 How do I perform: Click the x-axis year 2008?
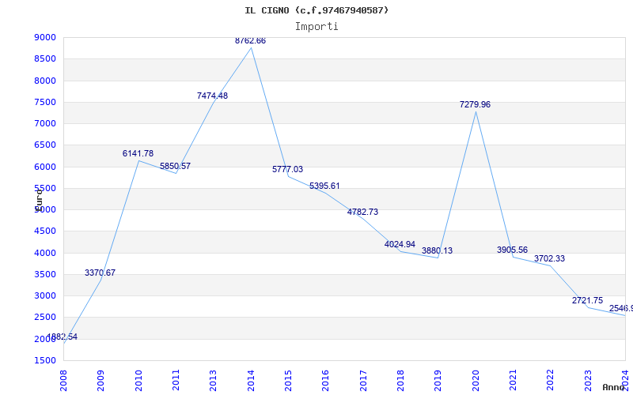tap(63, 381)
